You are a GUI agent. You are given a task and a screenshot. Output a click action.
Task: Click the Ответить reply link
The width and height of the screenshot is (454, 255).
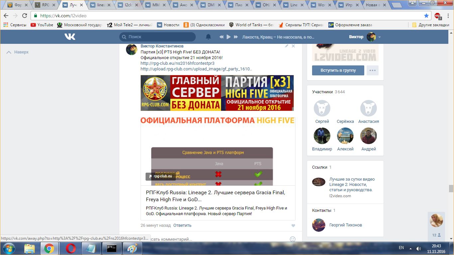pyautogui.click(x=182, y=225)
